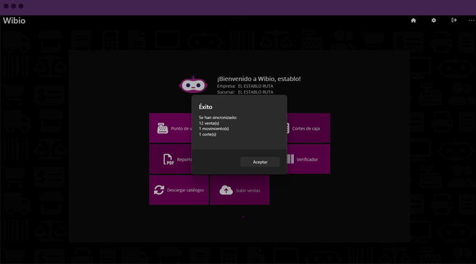Open settings via the gear icon

(x=434, y=20)
